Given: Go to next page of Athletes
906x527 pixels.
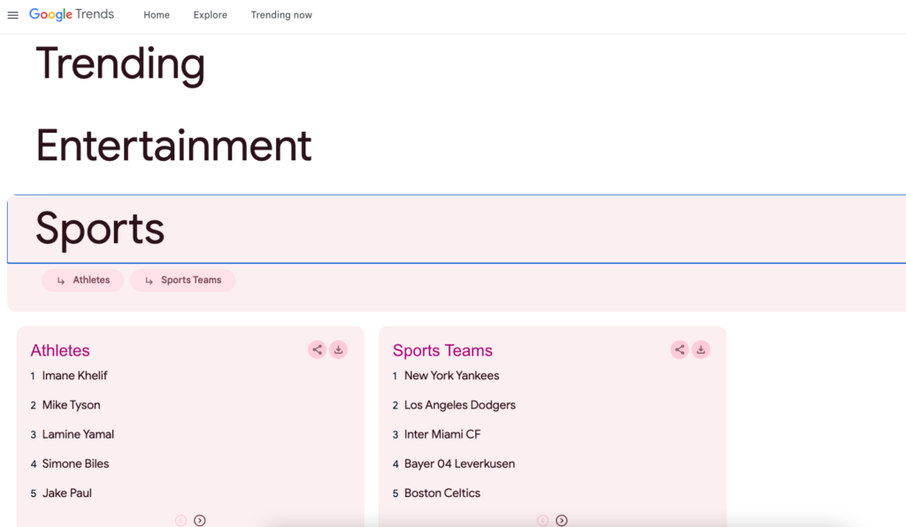Looking at the screenshot, I should [200, 521].
